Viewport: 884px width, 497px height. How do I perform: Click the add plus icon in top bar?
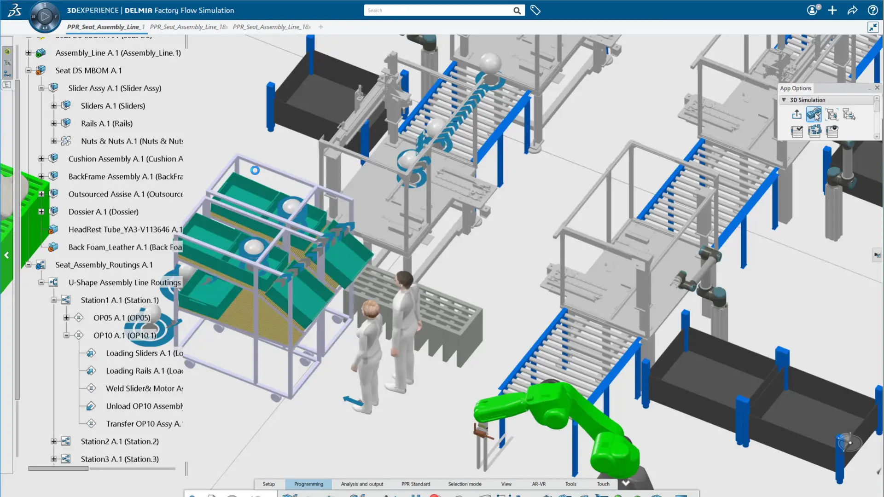tap(832, 10)
